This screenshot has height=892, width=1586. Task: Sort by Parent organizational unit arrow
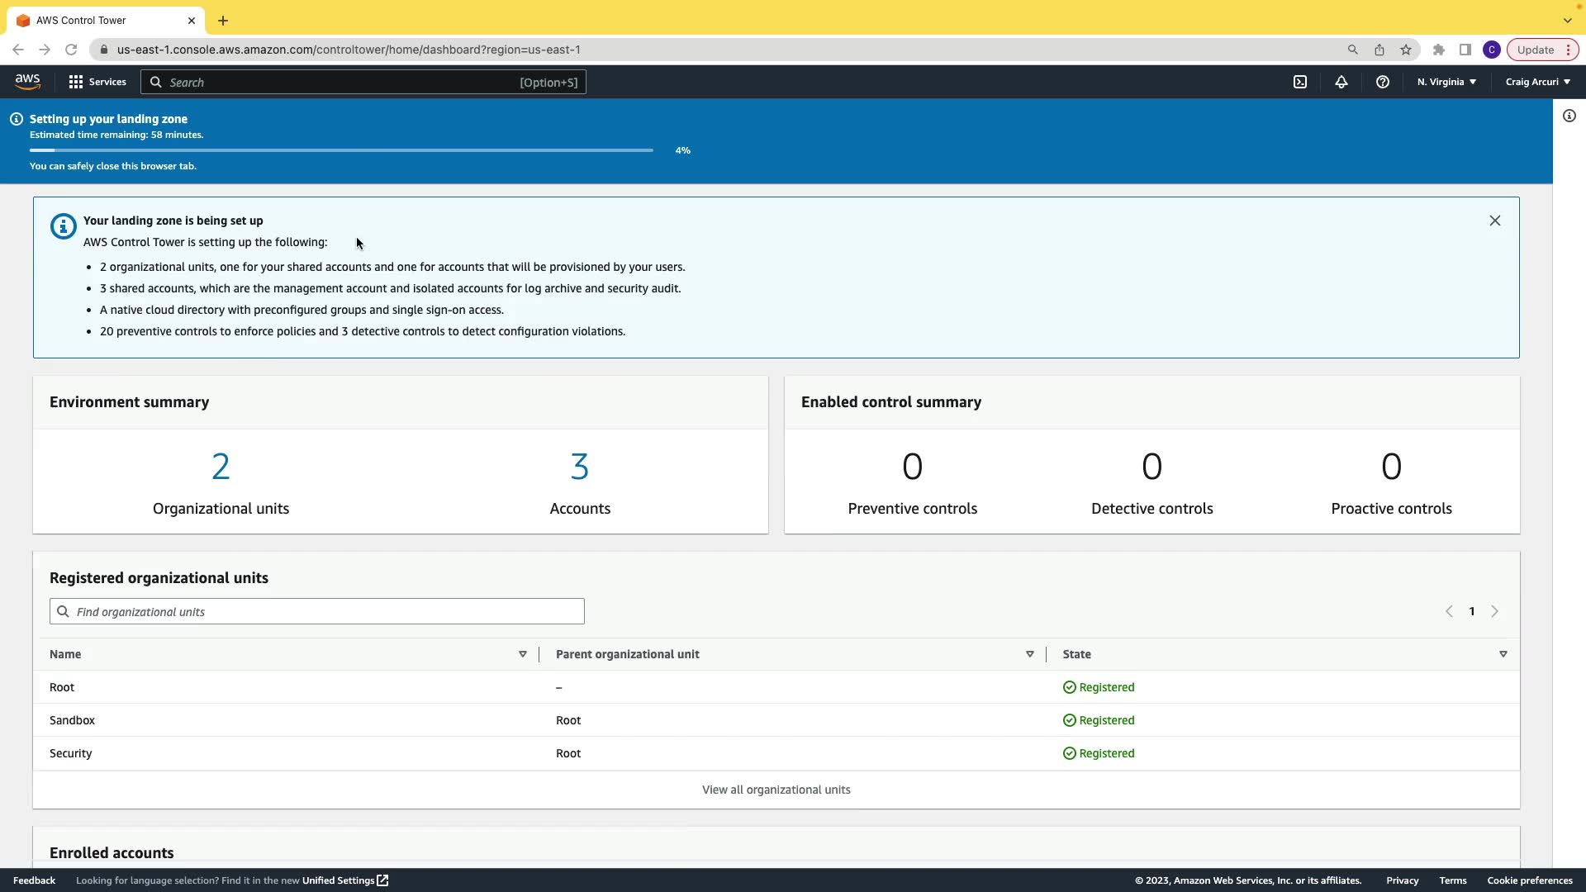pos(1030,654)
